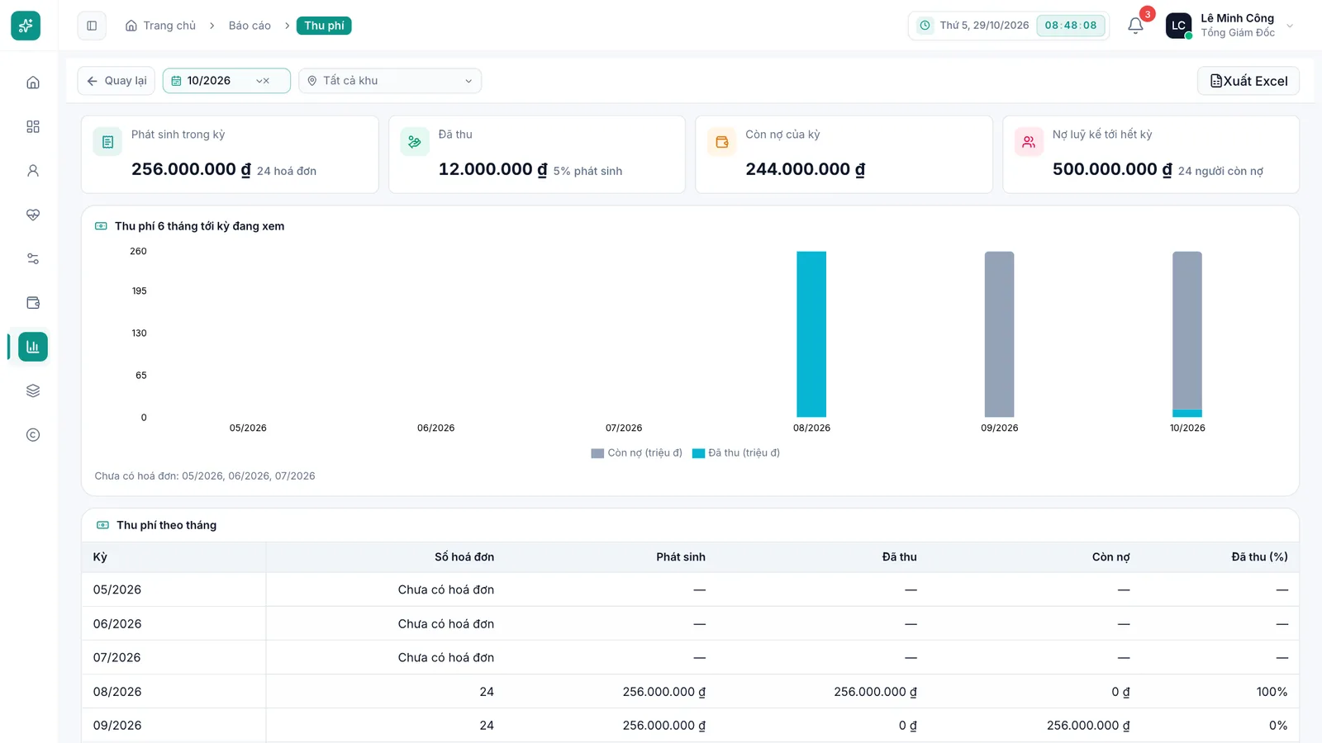1322x743 pixels.
Task: Clear the 10/2026 period selection
Action: click(x=267, y=81)
